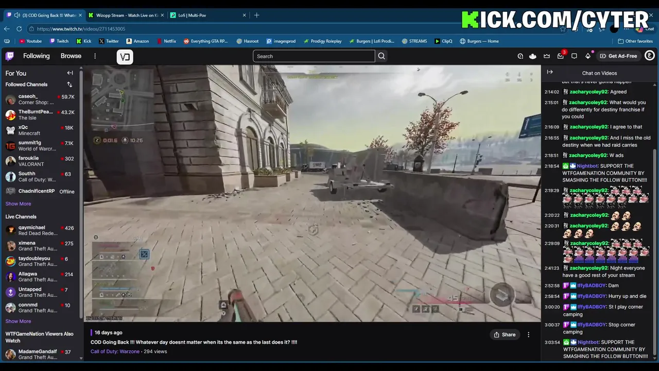
Task: Mute the COD Going Back tab audio
Action: pos(17,15)
